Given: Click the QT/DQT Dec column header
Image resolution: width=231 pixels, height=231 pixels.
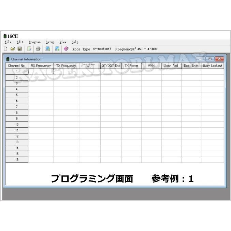Looking at the screenshot, I should coord(90,66).
